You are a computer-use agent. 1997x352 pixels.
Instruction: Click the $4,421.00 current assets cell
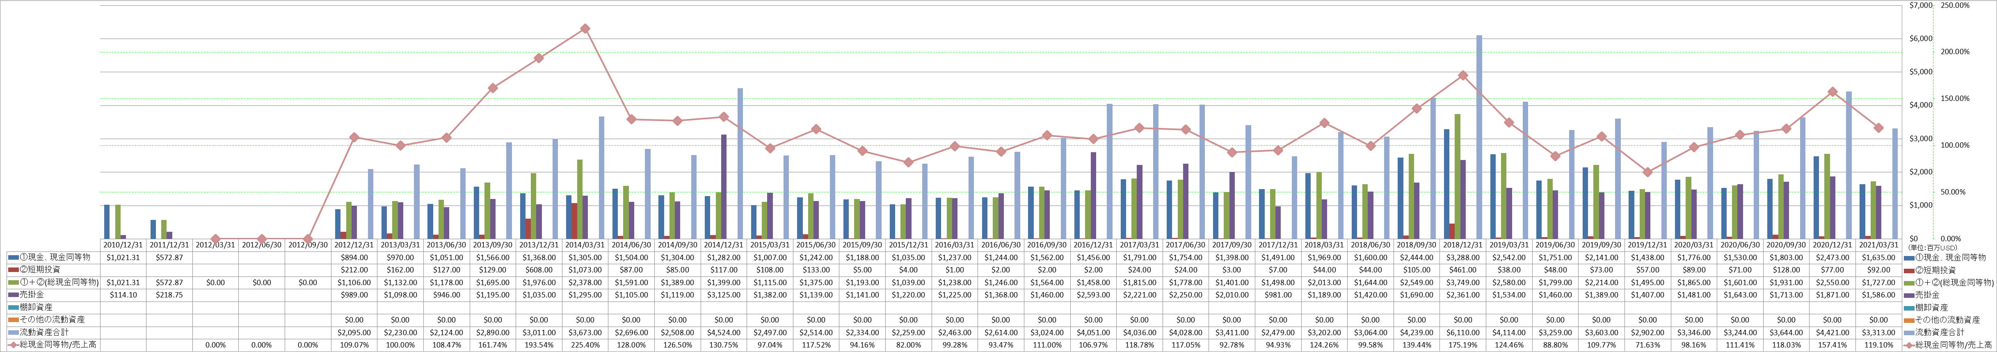click(x=1832, y=332)
